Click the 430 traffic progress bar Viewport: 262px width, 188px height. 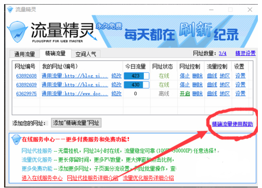[x=137, y=85]
